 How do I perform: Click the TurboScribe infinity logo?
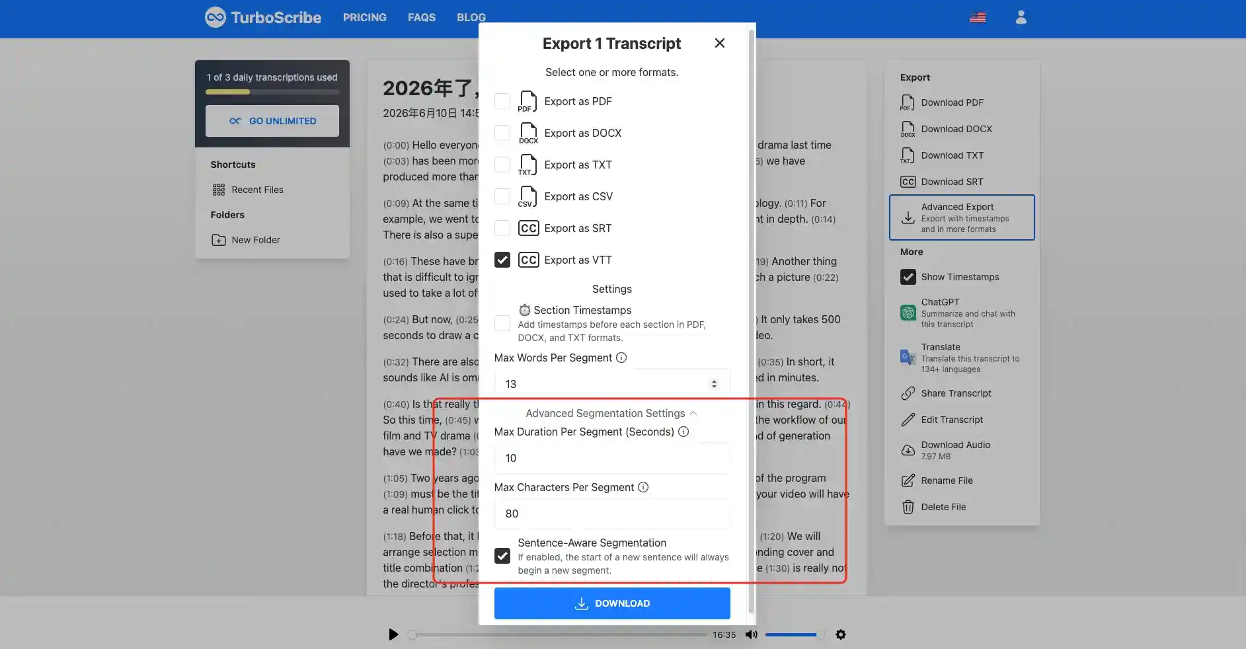click(x=215, y=17)
